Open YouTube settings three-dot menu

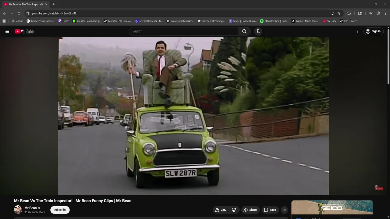tap(358, 31)
